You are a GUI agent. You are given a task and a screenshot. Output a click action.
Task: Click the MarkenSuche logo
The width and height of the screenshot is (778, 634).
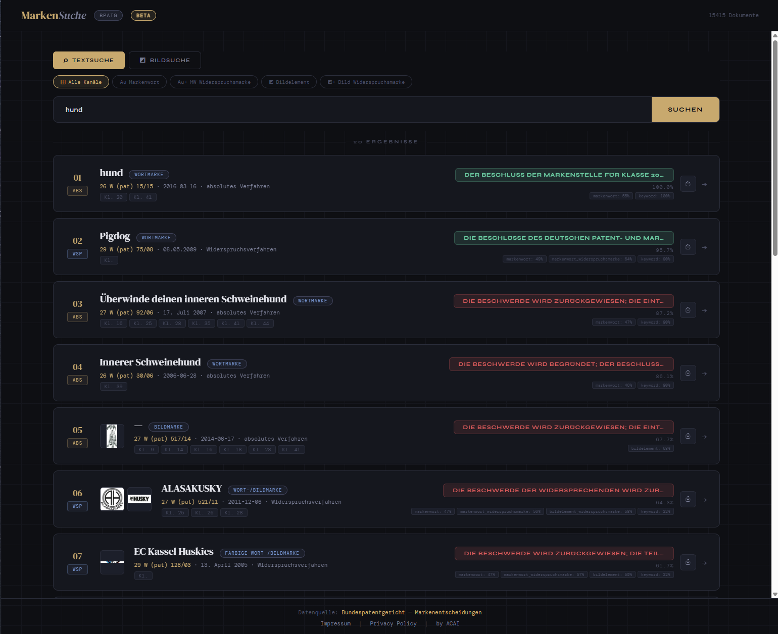pyautogui.click(x=54, y=16)
